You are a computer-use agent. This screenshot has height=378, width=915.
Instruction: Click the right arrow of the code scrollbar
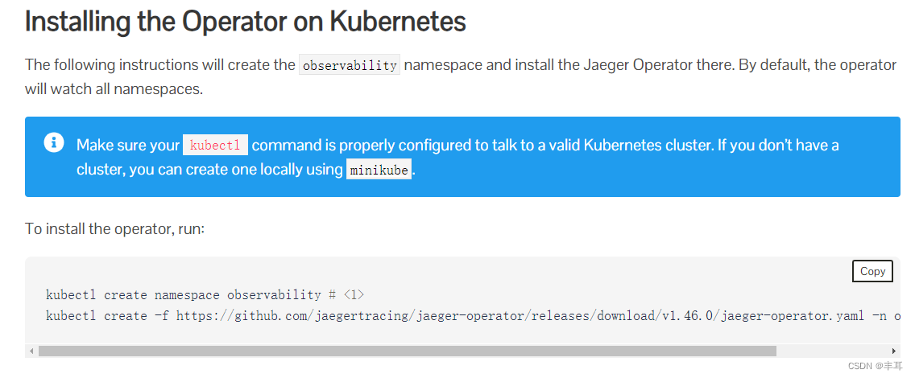[x=894, y=351]
